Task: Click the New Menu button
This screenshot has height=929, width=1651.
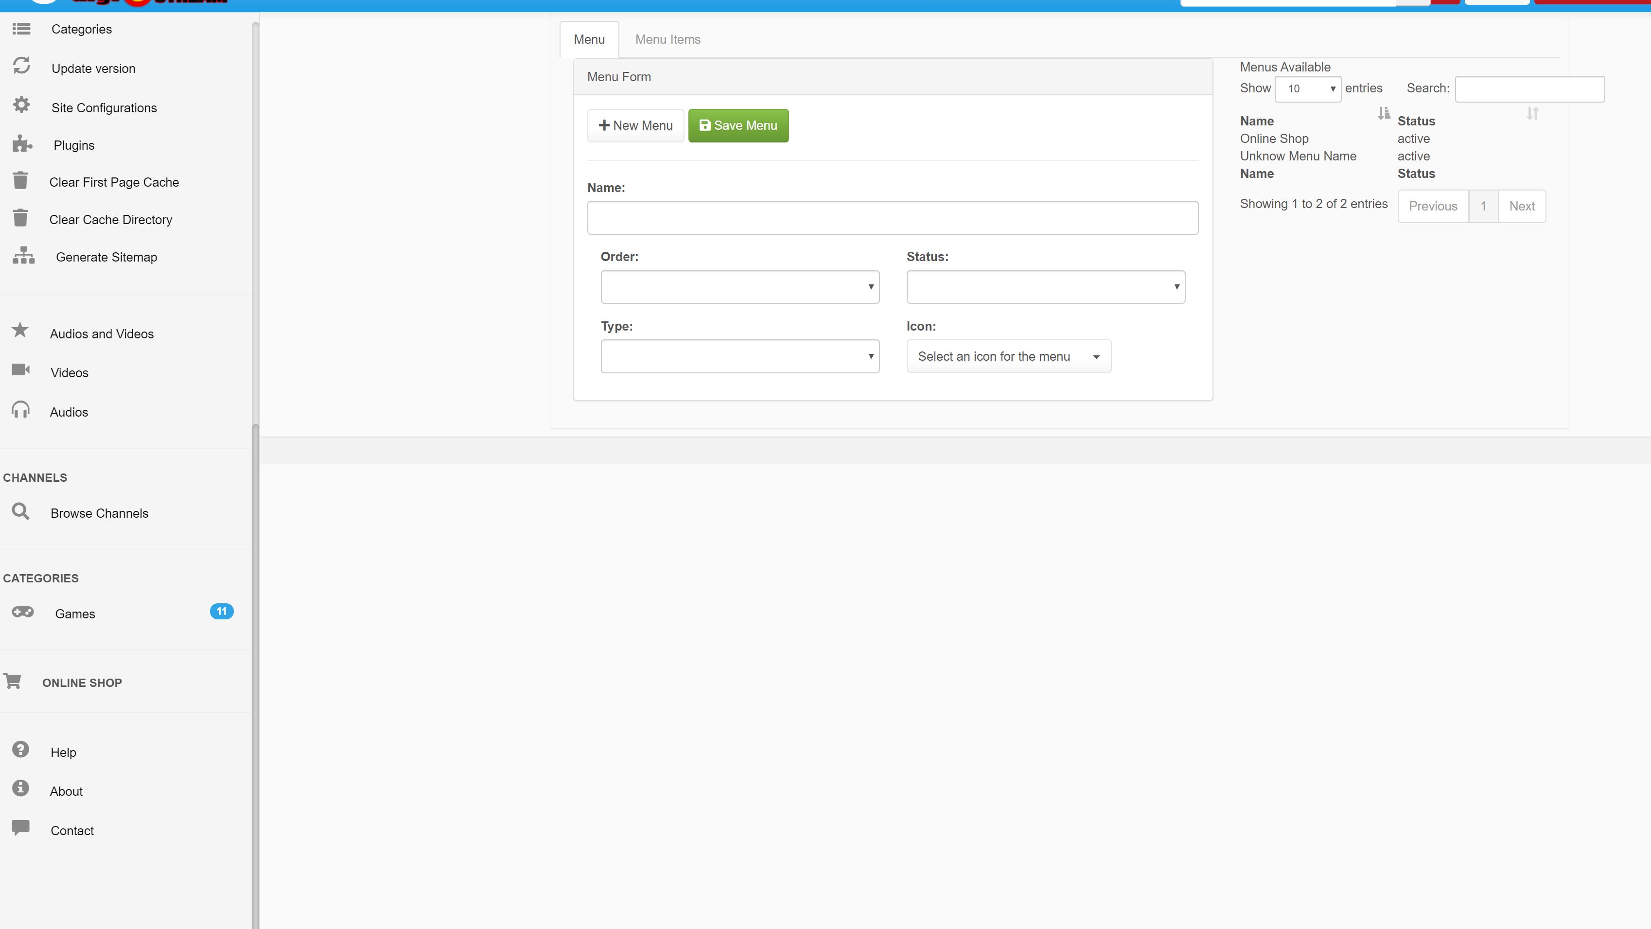Action: [x=635, y=125]
